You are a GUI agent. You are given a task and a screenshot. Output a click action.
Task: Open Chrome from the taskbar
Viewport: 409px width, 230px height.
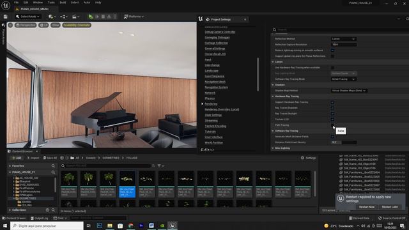130,226
